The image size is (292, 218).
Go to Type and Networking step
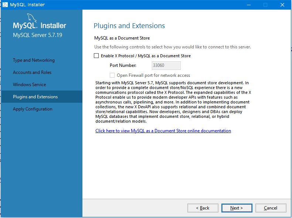pos(34,60)
